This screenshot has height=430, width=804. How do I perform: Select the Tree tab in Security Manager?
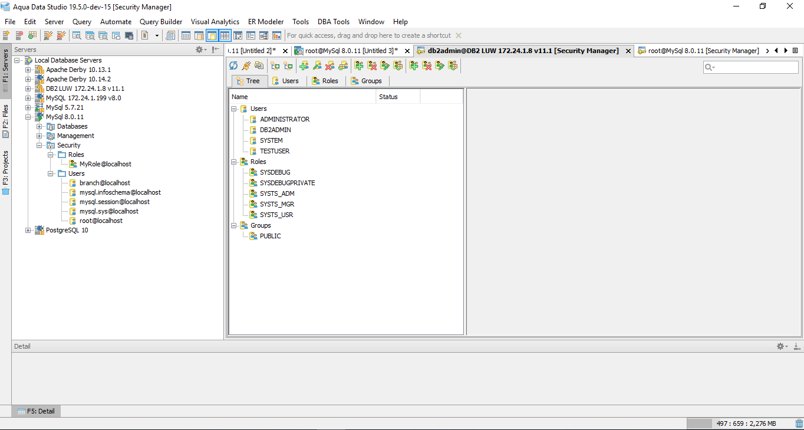point(248,81)
